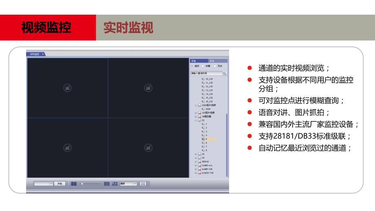Click camera icon for channel 10_130
The width and height of the screenshot is (375, 211).
pyautogui.click(x=203, y=79)
